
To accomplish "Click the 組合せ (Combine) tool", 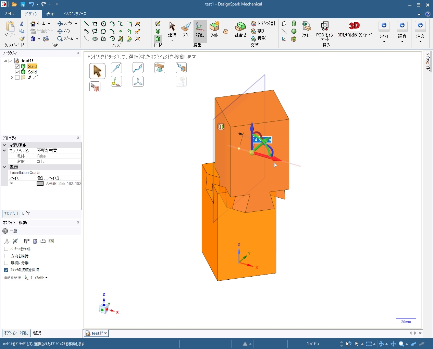I will (x=240, y=29).
